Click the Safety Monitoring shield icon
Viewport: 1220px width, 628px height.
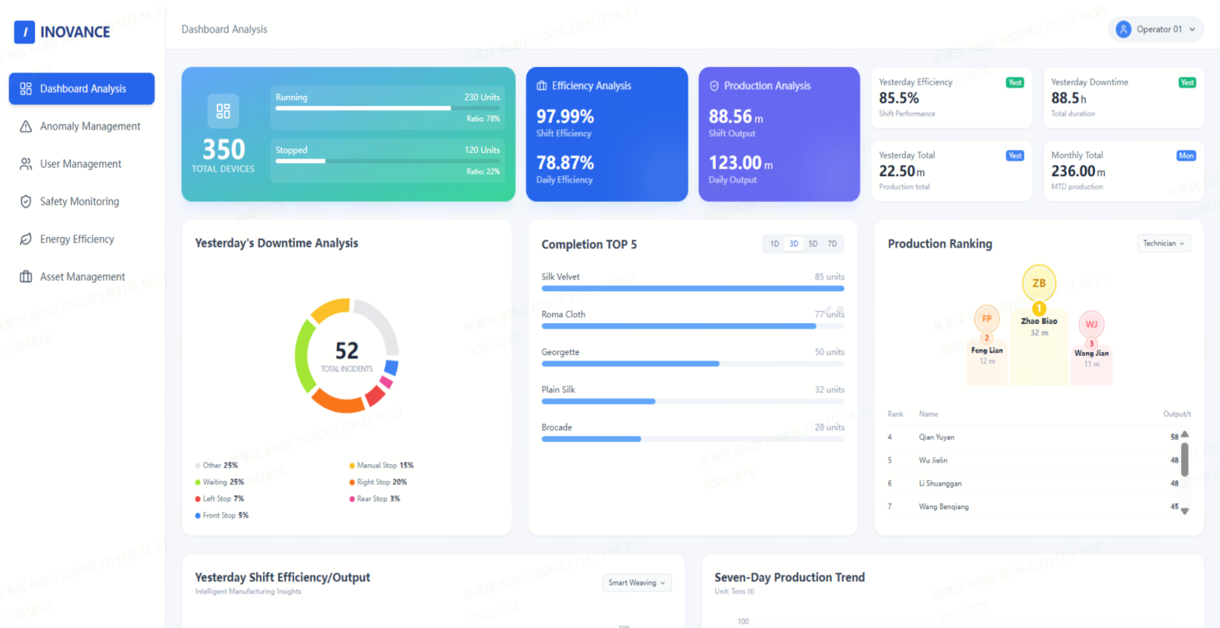tap(26, 202)
